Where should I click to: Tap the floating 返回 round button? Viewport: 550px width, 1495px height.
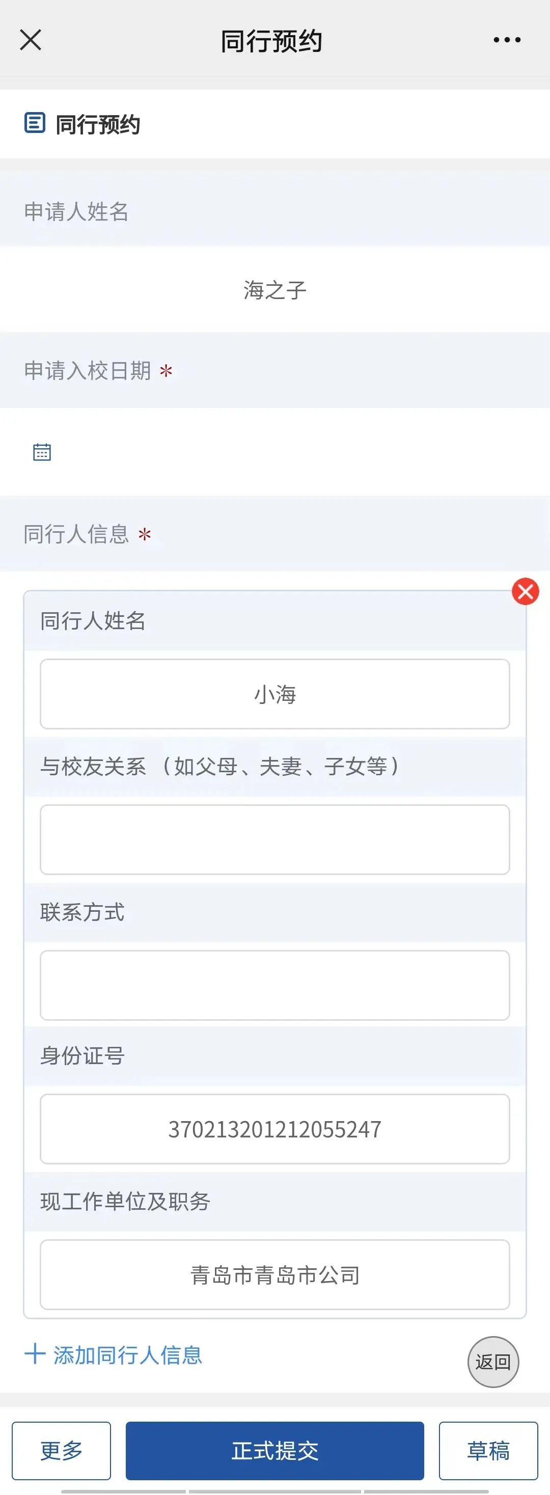pyautogui.click(x=492, y=1362)
